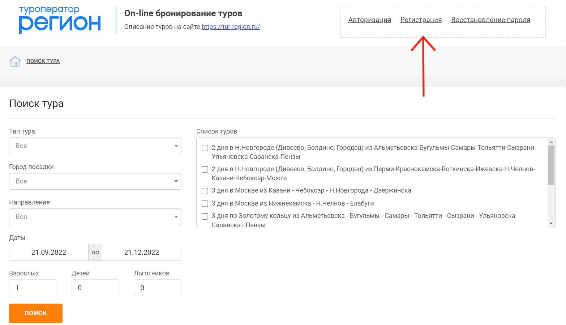Click the start date field 21.09.2022
566x325 pixels.
click(x=49, y=252)
